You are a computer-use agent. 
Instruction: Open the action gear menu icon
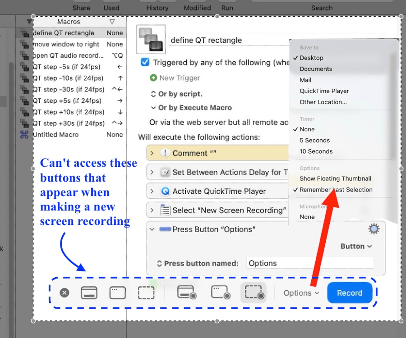[374, 229]
